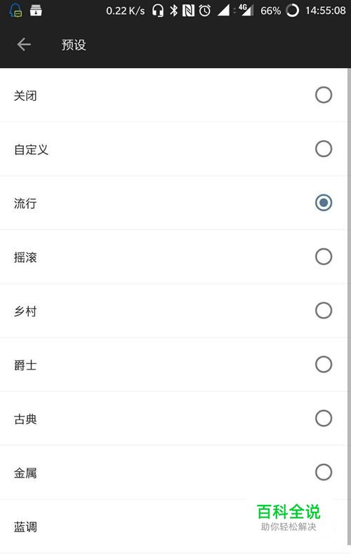Select the 关闭 radio button
Viewport: 351px width, 554px height.
pyautogui.click(x=324, y=95)
